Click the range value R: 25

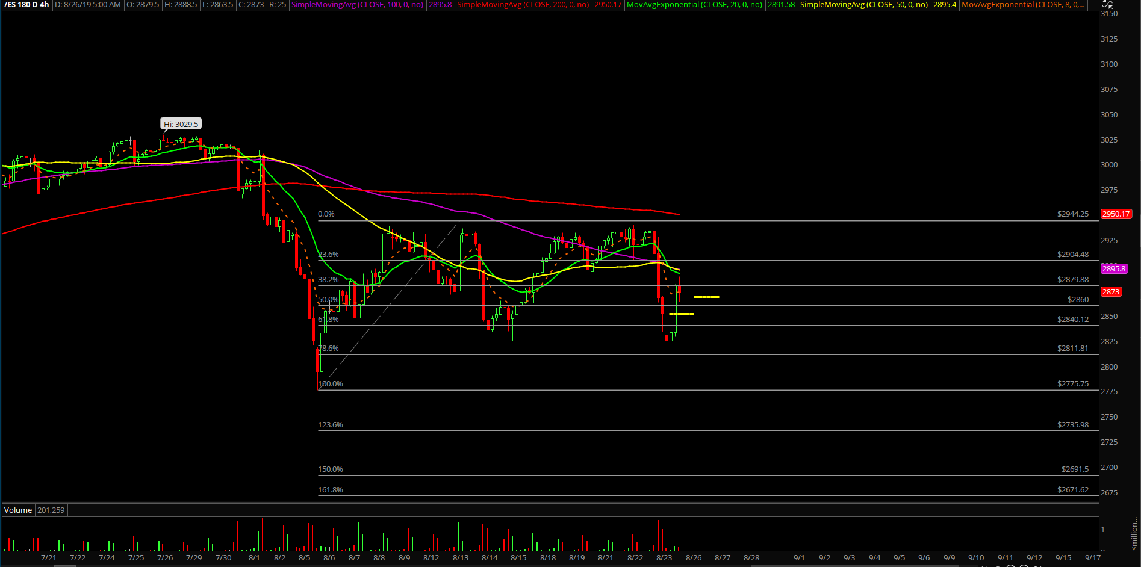coord(278,5)
